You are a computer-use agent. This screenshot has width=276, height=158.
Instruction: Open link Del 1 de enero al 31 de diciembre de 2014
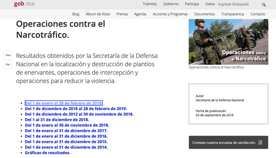click(66, 147)
